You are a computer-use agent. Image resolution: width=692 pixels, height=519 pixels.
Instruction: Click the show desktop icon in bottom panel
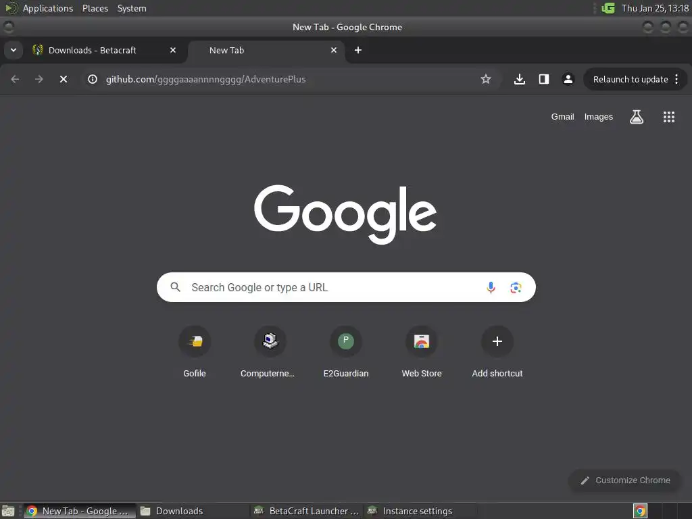(x=8, y=511)
